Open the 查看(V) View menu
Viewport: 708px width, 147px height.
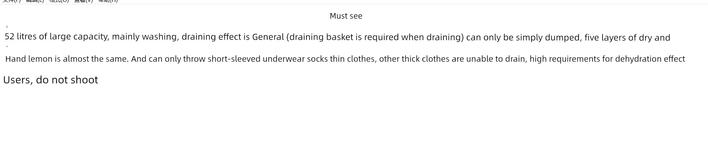click(84, 1)
